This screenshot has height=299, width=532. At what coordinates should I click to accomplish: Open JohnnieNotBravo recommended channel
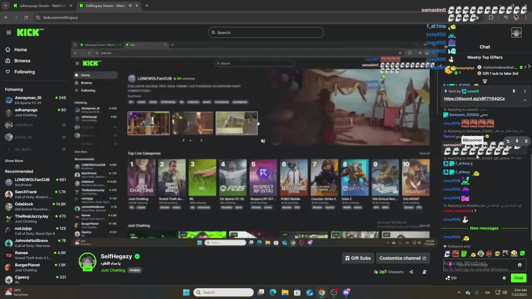click(x=35, y=243)
